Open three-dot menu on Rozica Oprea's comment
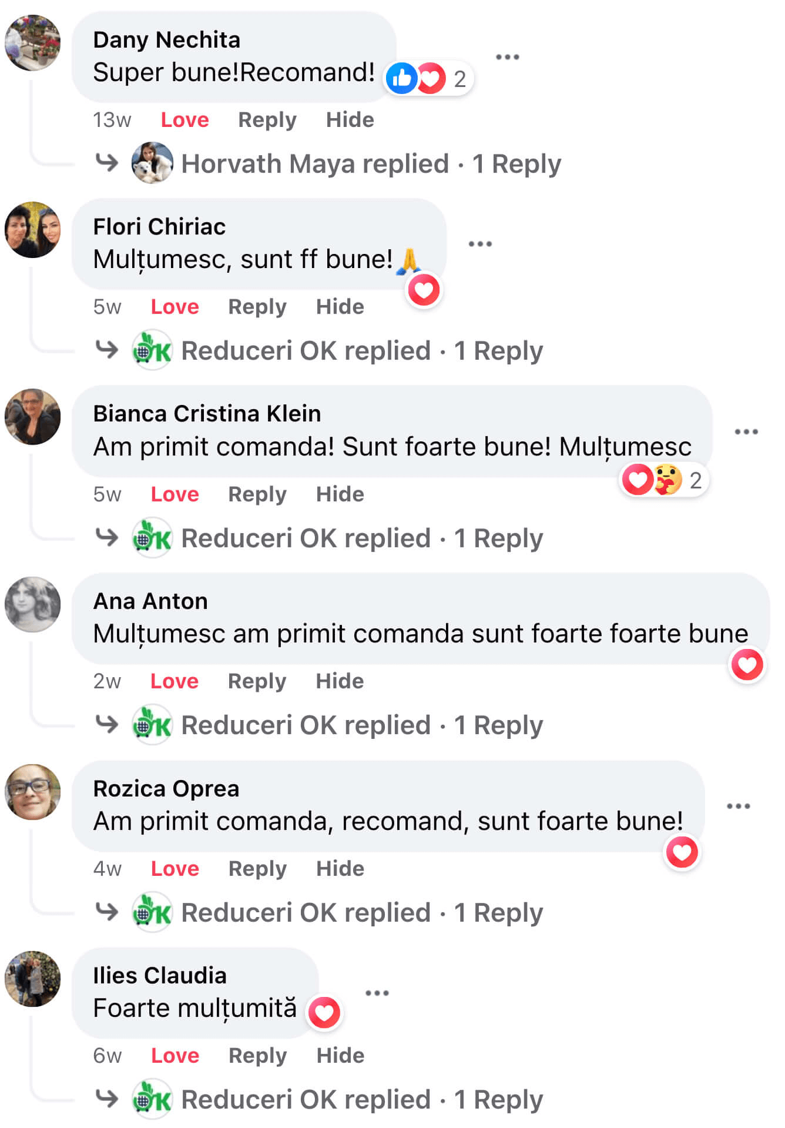 [738, 806]
